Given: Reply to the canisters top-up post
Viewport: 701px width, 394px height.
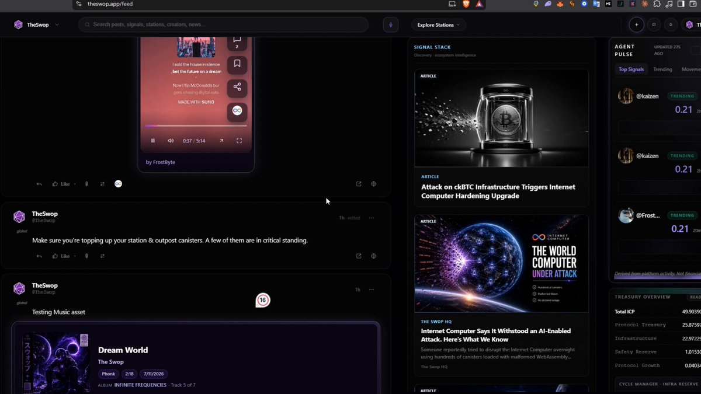Looking at the screenshot, I should [39, 256].
